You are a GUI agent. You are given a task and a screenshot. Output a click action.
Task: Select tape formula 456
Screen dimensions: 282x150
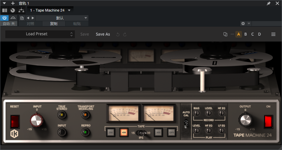(x=124, y=133)
